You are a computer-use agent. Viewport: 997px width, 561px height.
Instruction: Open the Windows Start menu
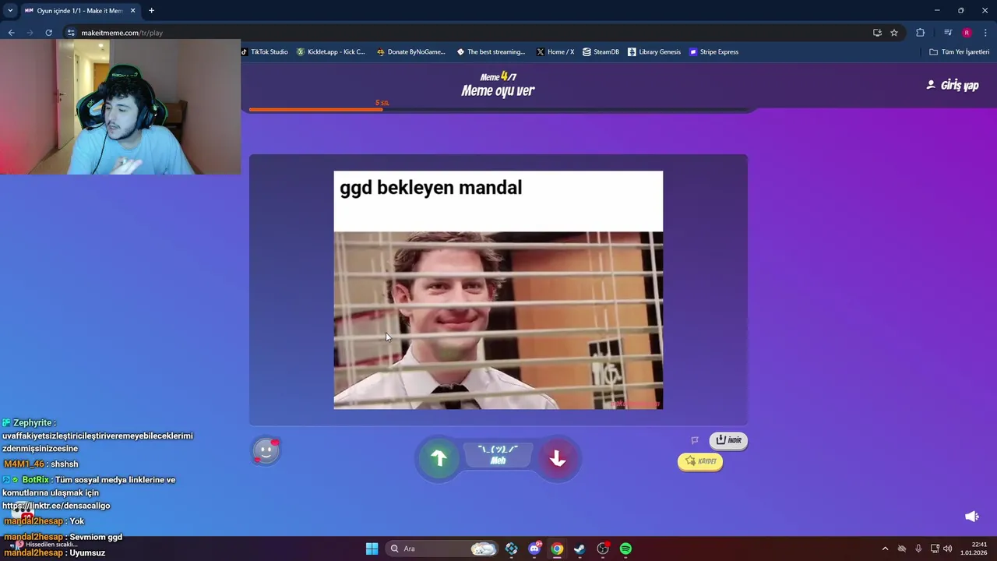click(372, 549)
